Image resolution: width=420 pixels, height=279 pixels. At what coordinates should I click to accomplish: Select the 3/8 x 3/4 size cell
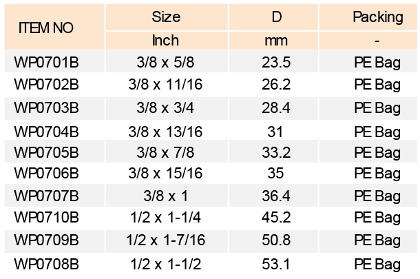(x=165, y=107)
